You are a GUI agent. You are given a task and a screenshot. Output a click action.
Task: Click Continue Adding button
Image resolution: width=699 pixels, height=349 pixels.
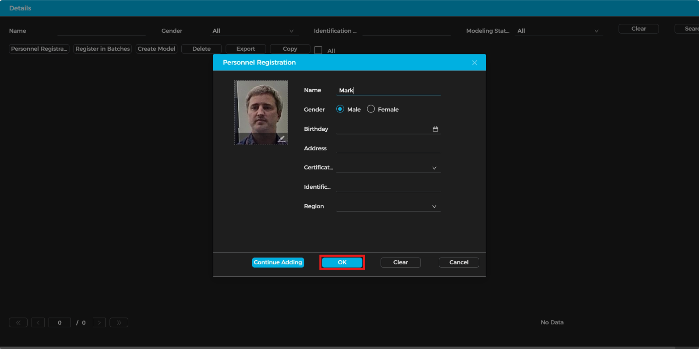[278, 262]
